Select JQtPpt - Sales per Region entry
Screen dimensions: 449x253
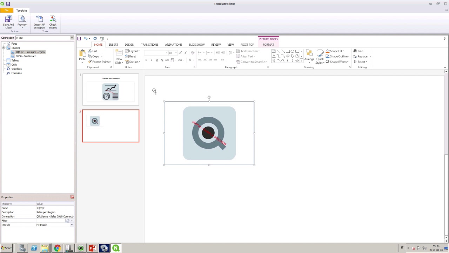coord(30,52)
